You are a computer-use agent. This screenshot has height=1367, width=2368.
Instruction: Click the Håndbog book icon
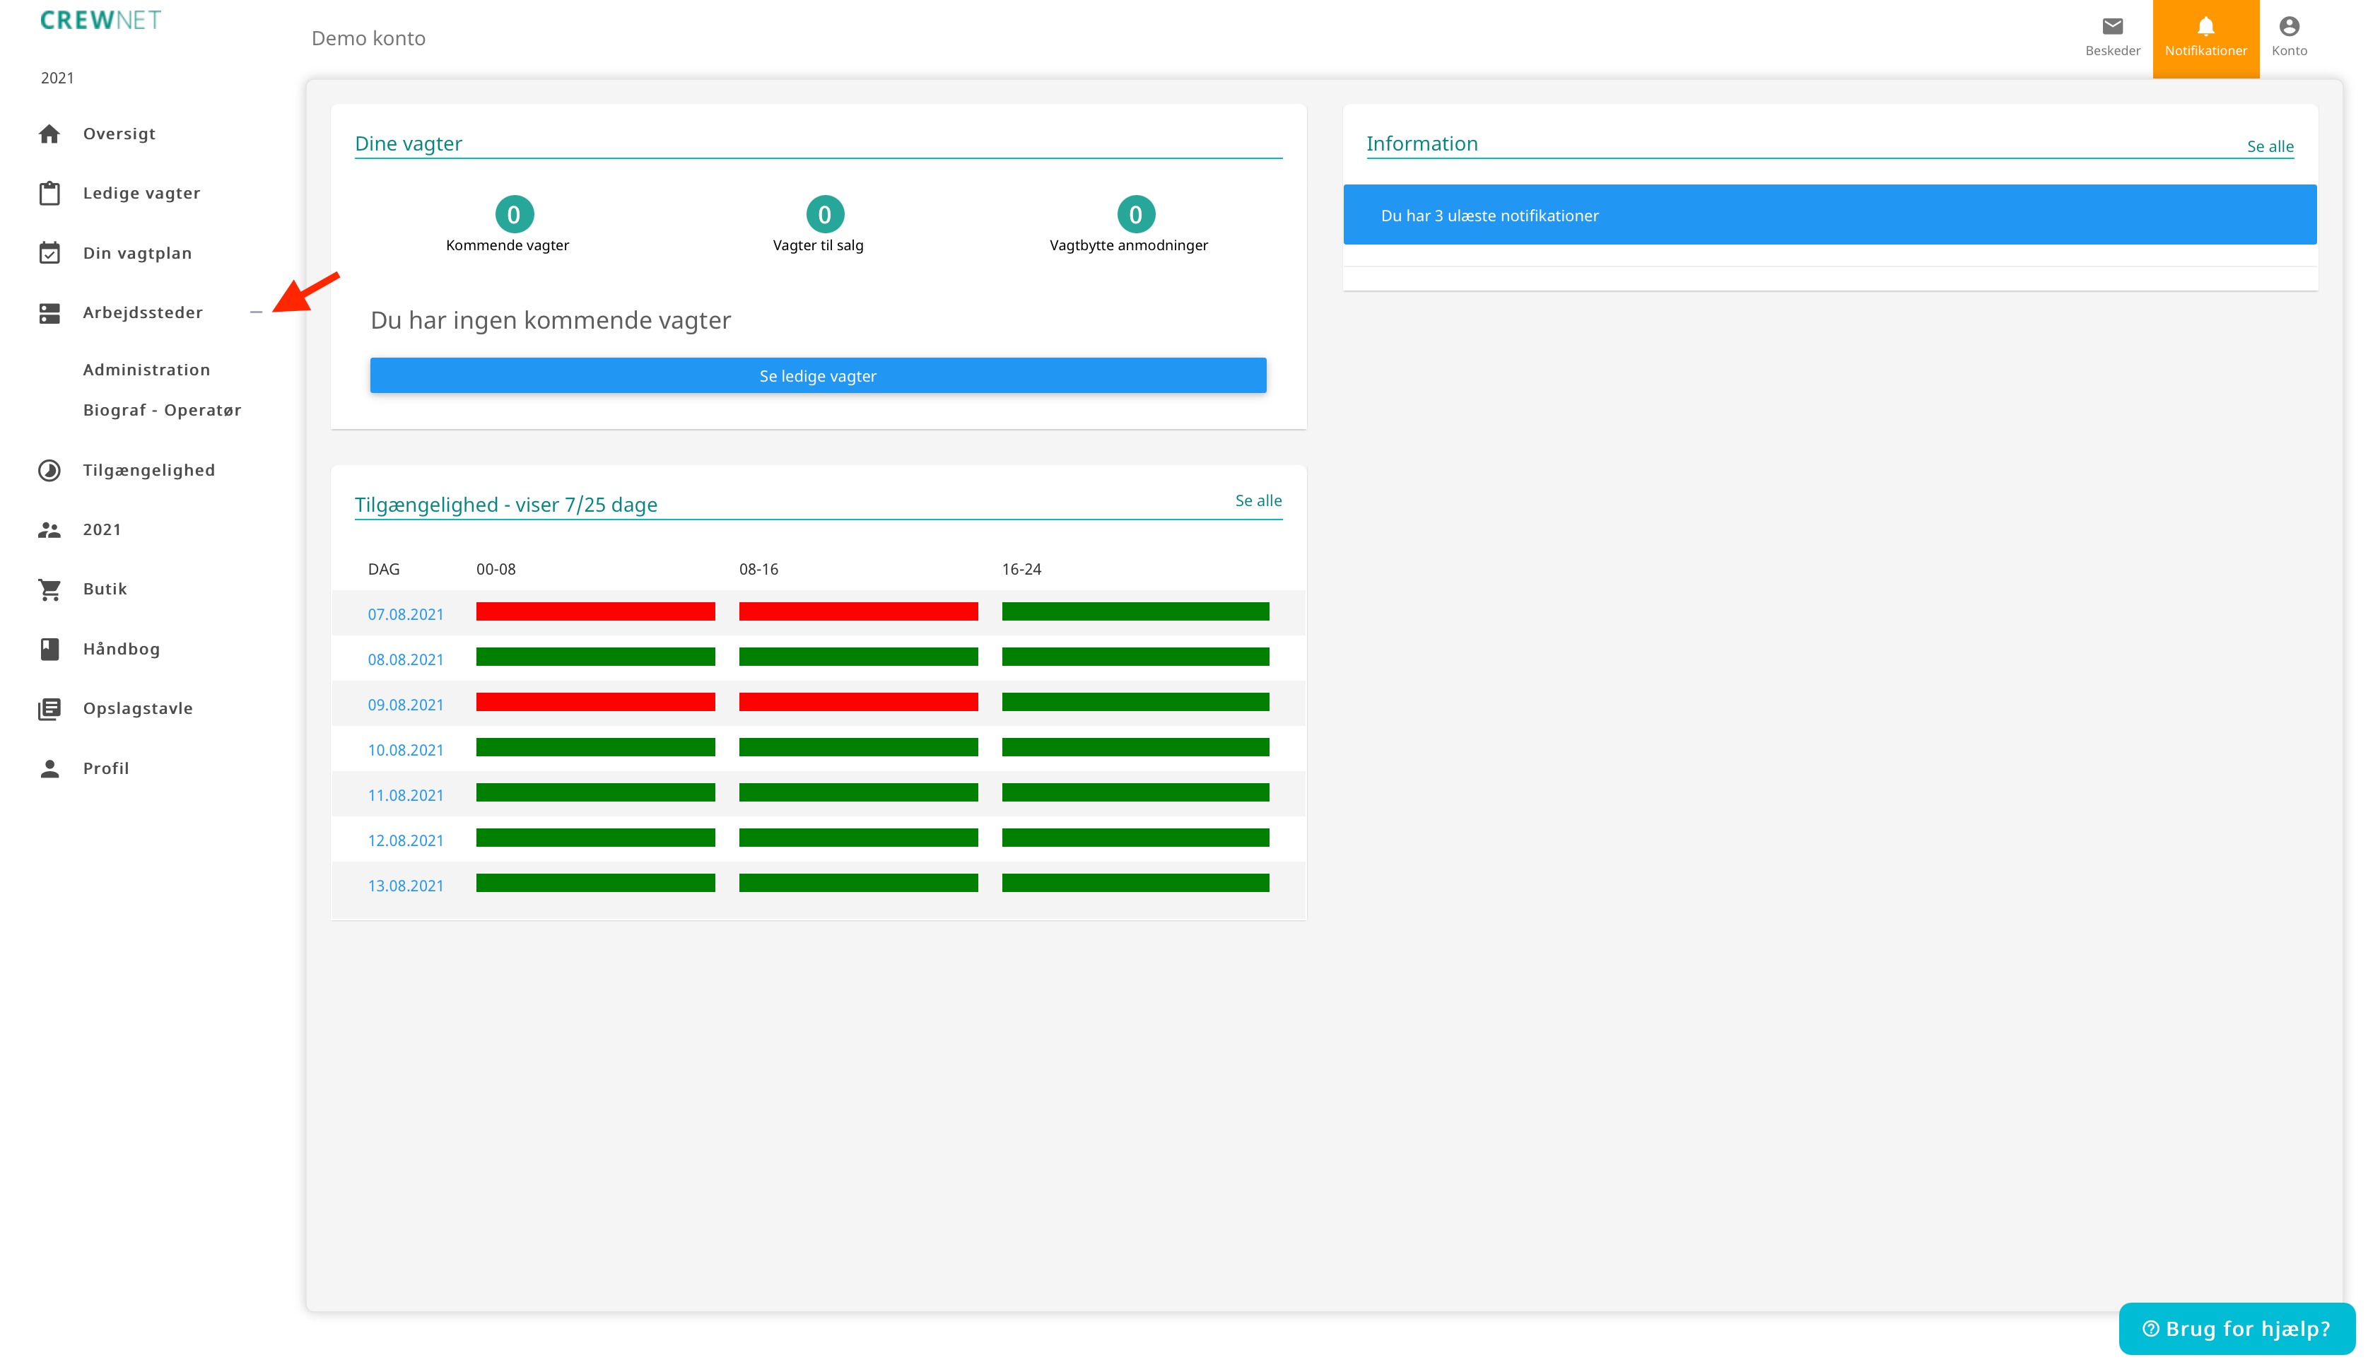coord(49,649)
